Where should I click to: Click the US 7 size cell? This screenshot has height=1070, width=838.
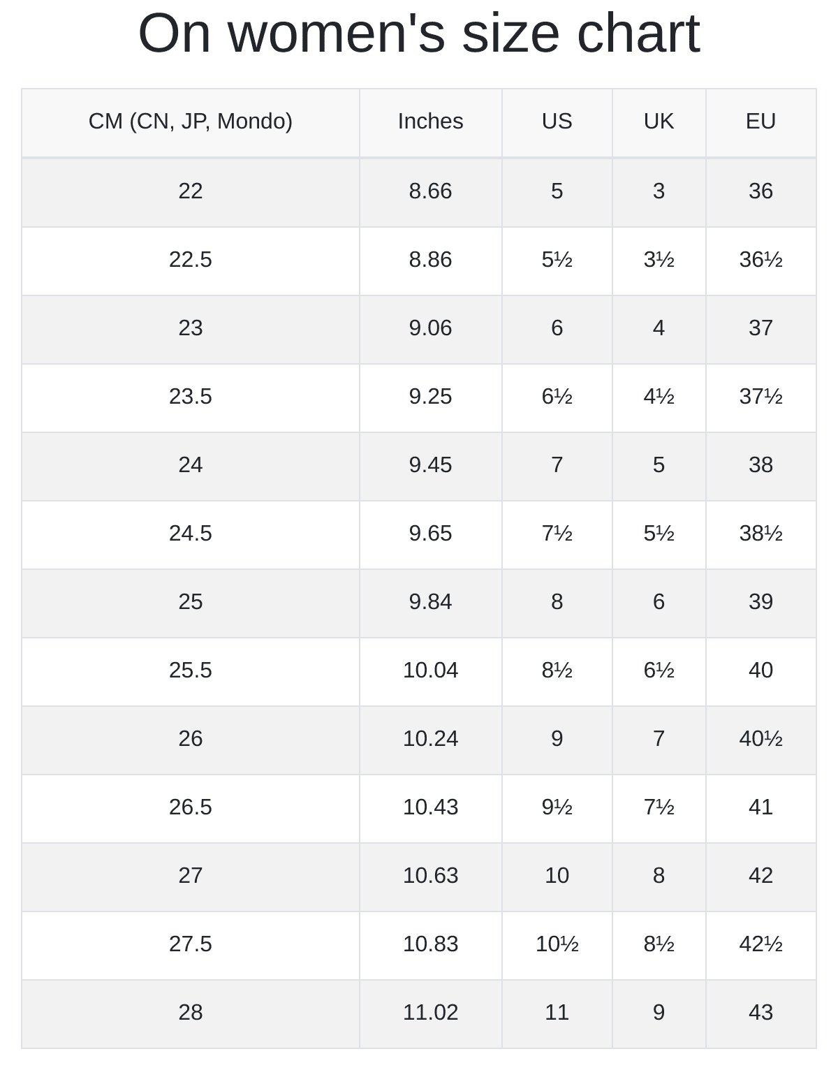[x=557, y=465]
